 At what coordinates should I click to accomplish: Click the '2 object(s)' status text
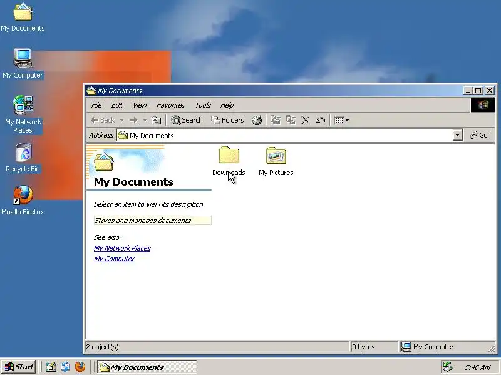click(102, 347)
